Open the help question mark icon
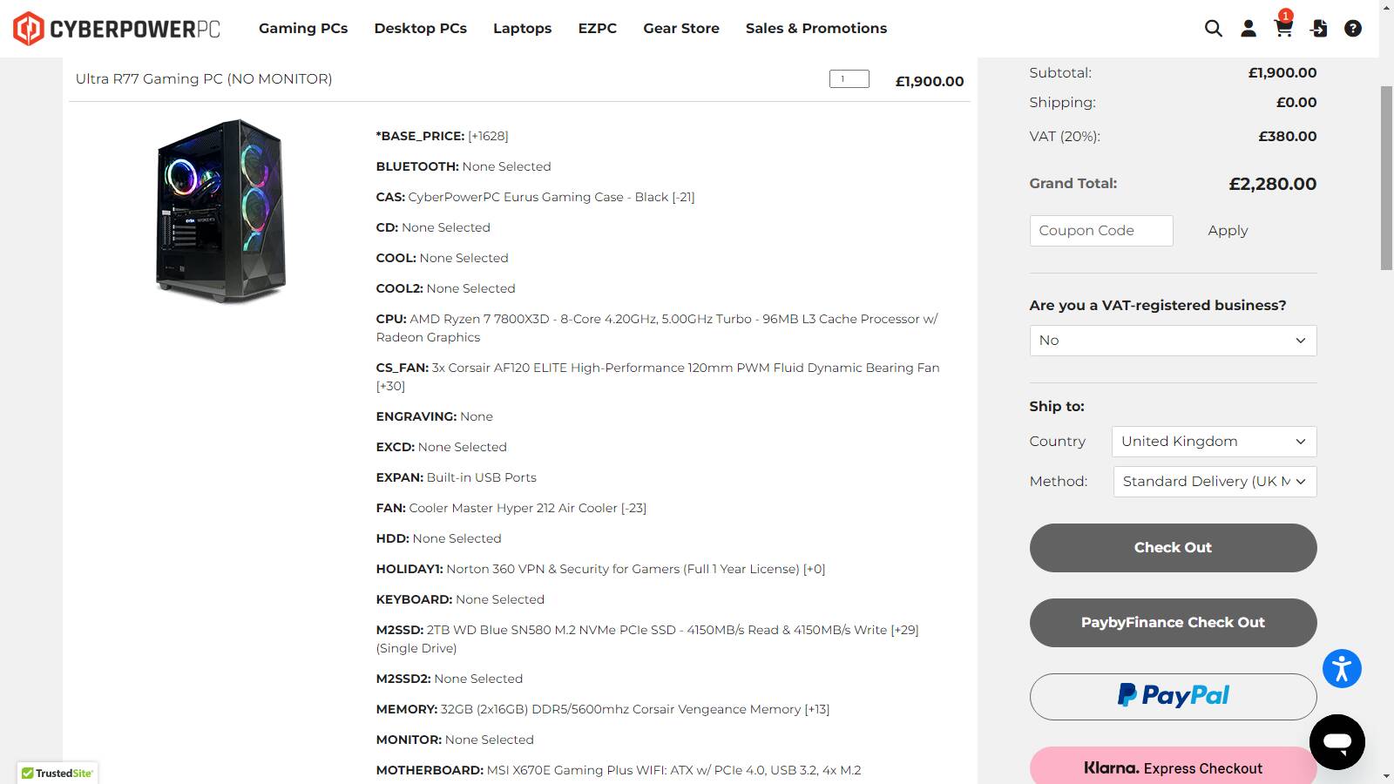 pos(1353,29)
